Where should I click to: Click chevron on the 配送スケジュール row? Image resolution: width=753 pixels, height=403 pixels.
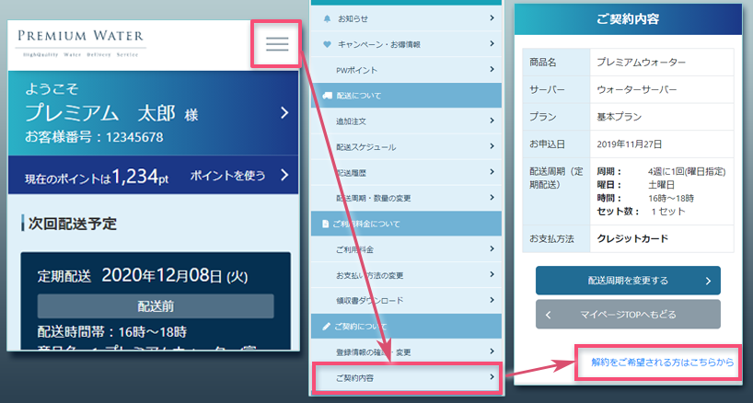492,146
